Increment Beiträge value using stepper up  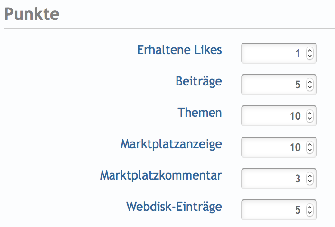tap(310, 82)
